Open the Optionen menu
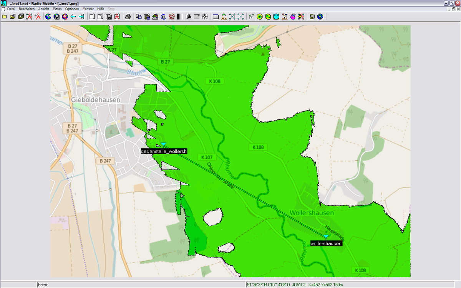Image resolution: width=461 pixels, height=288 pixels. pos(71,8)
